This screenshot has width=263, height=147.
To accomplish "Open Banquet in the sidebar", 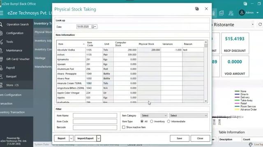I will coord(11,76).
